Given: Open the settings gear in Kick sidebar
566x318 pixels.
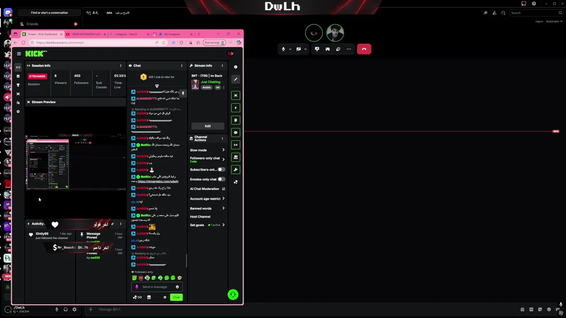Looking at the screenshot, I should [x=18, y=111].
